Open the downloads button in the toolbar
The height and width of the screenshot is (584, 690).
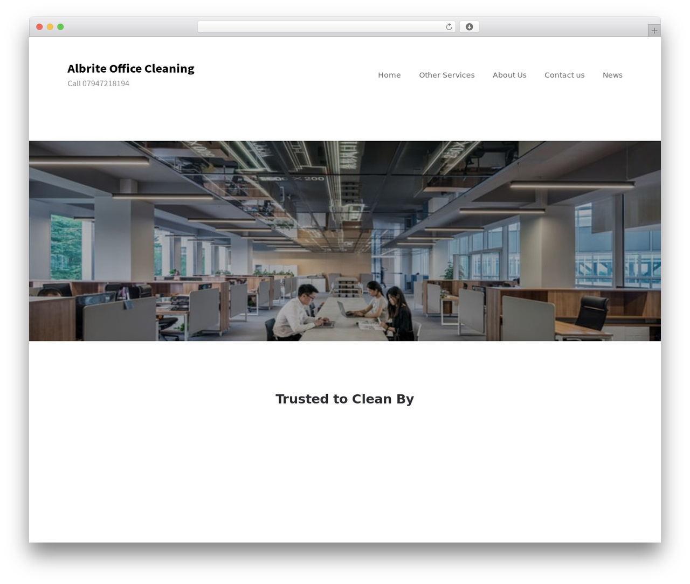469,27
